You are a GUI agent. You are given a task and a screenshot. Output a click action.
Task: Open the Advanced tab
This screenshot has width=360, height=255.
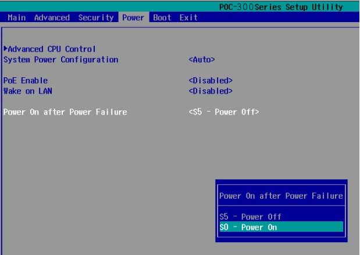[51, 17]
